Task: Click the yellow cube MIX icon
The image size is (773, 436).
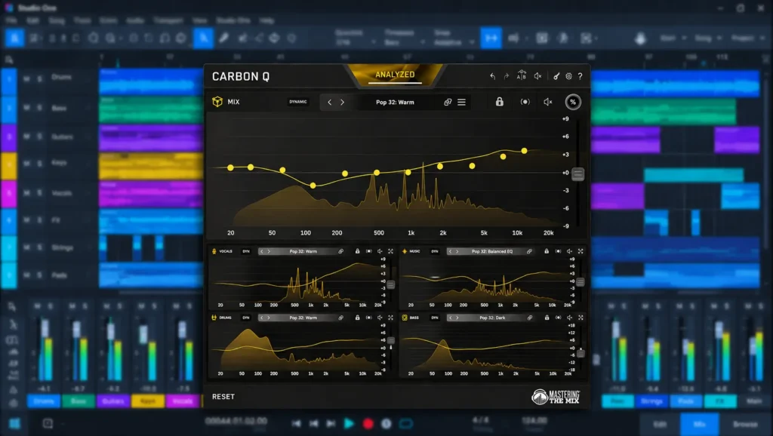Action: pos(217,102)
